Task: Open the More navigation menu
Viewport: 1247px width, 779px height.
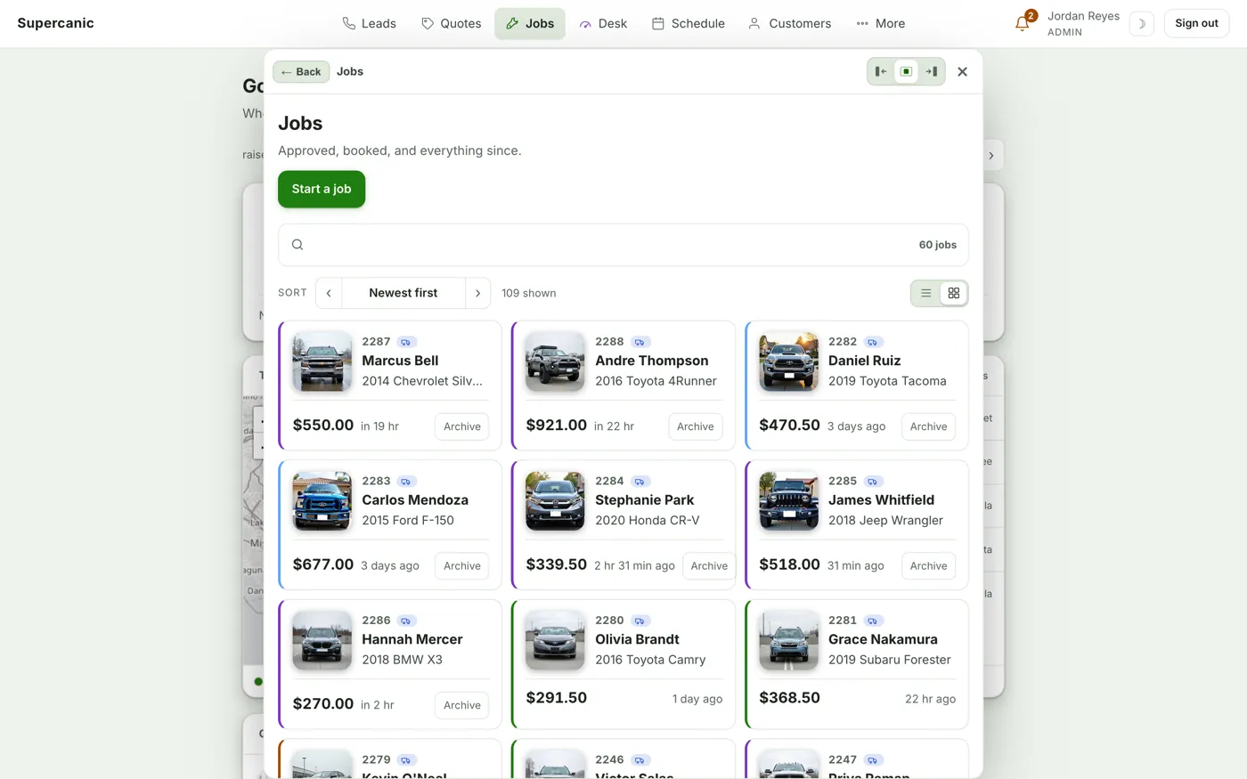Action: [x=880, y=24]
